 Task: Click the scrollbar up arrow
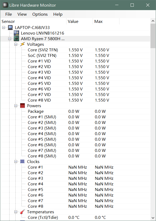point(153,21)
